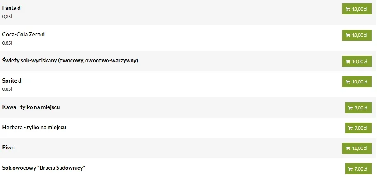Click cart icon in Coca-Cola Zero row
Image resolution: width=377 pixels, height=180 pixels.
point(348,35)
